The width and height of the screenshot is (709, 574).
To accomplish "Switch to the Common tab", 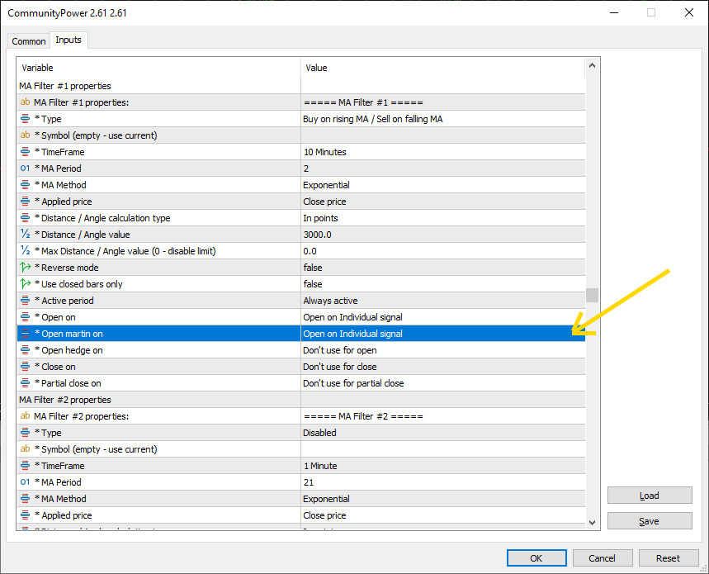I will pos(29,41).
